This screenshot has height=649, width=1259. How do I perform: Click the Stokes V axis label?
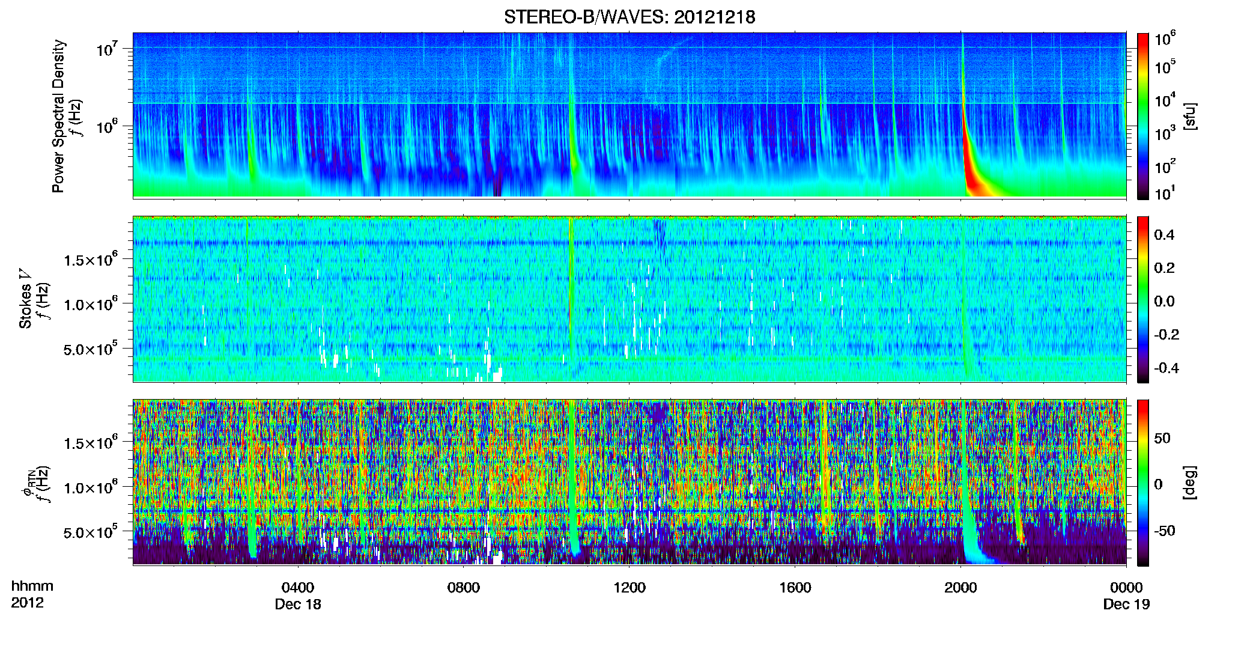pyautogui.click(x=25, y=299)
